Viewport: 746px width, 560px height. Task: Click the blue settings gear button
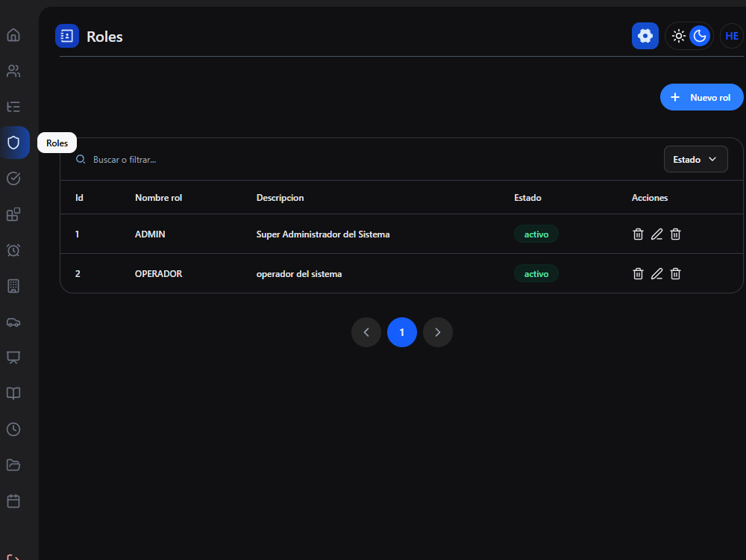pyautogui.click(x=645, y=36)
